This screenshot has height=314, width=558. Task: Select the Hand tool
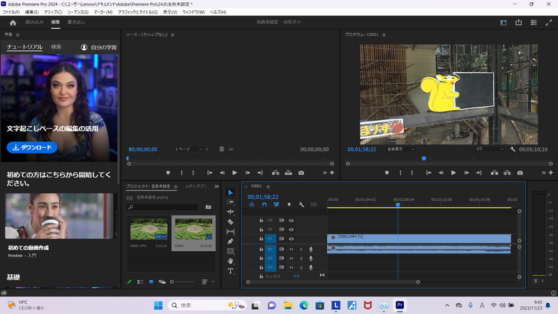pos(231,261)
